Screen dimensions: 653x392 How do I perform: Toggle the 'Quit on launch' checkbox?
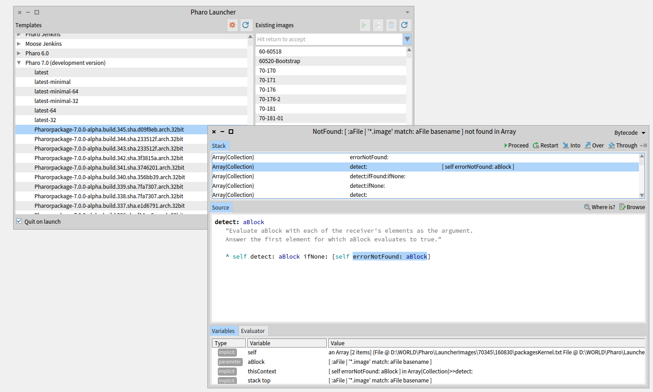(19, 221)
